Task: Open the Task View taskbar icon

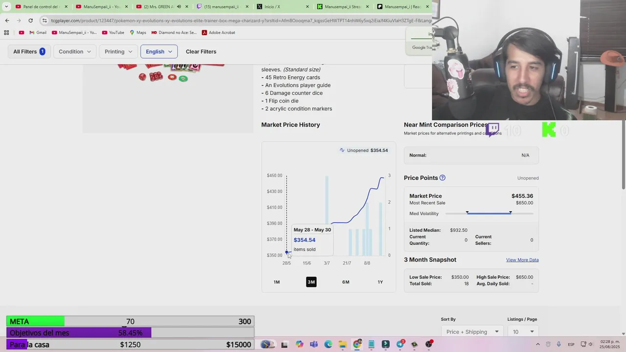Action: click(x=285, y=344)
